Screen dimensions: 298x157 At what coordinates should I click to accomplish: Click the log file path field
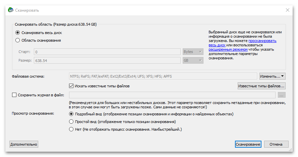172,95
